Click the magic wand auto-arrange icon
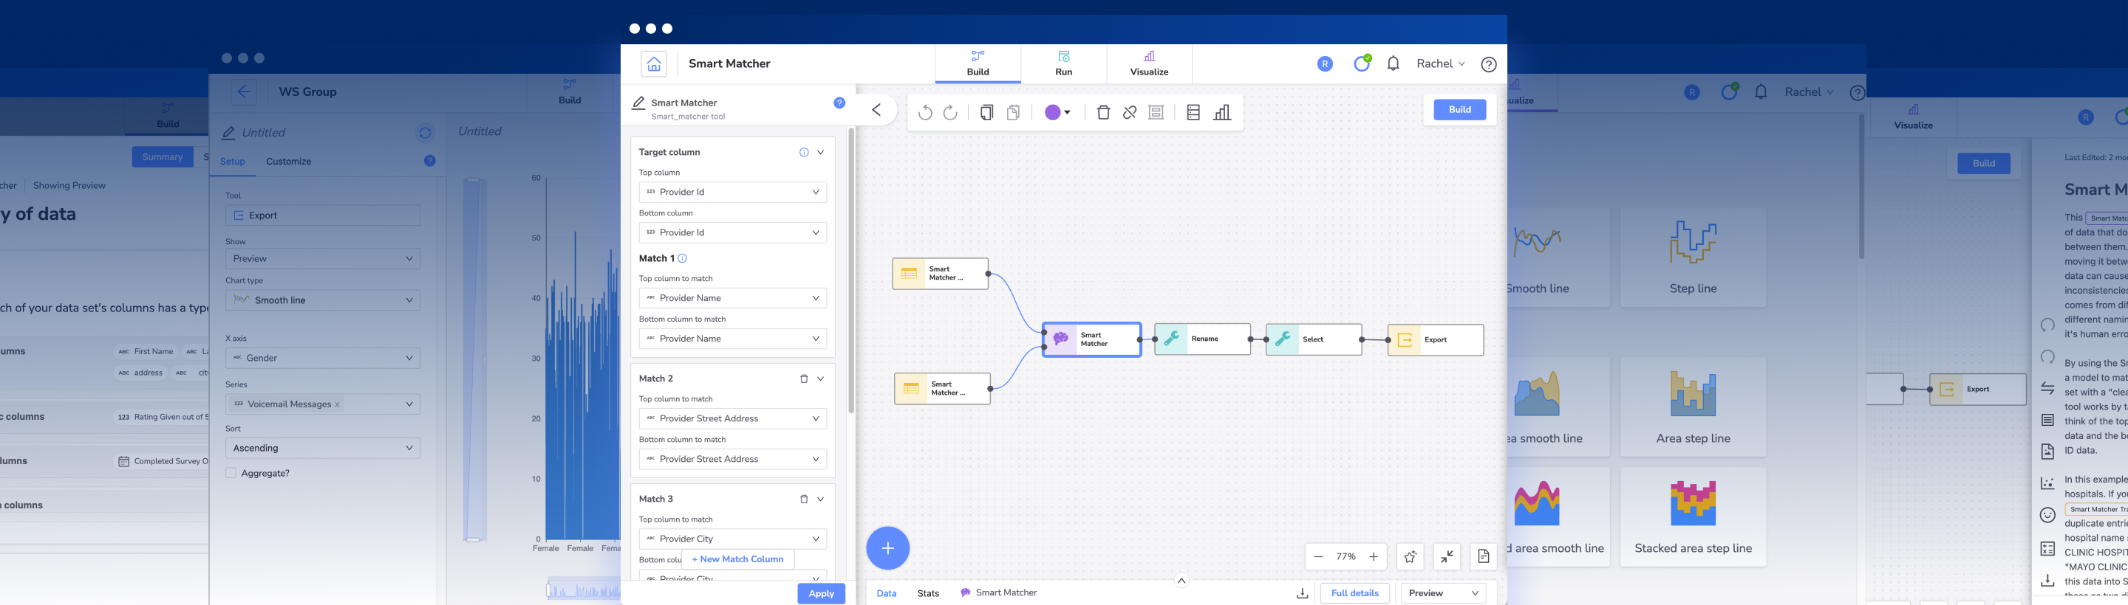This screenshot has width=2128, height=605. pyautogui.click(x=1410, y=557)
